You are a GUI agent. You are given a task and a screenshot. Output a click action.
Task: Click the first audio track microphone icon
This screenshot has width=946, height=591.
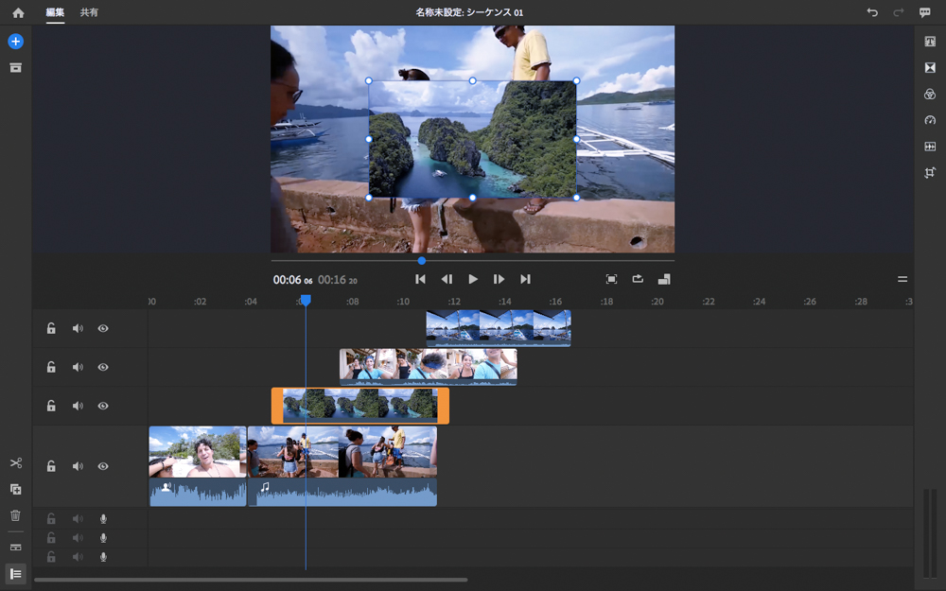pyautogui.click(x=103, y=518)
